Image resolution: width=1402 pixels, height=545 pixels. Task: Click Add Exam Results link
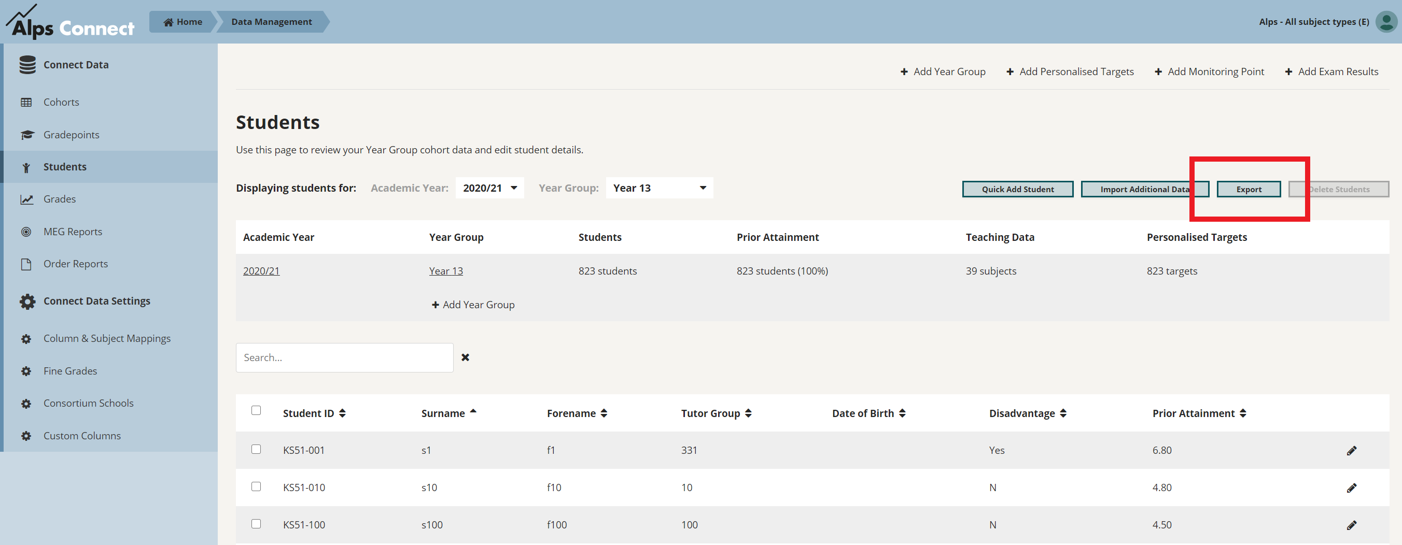coord(1331,72)
